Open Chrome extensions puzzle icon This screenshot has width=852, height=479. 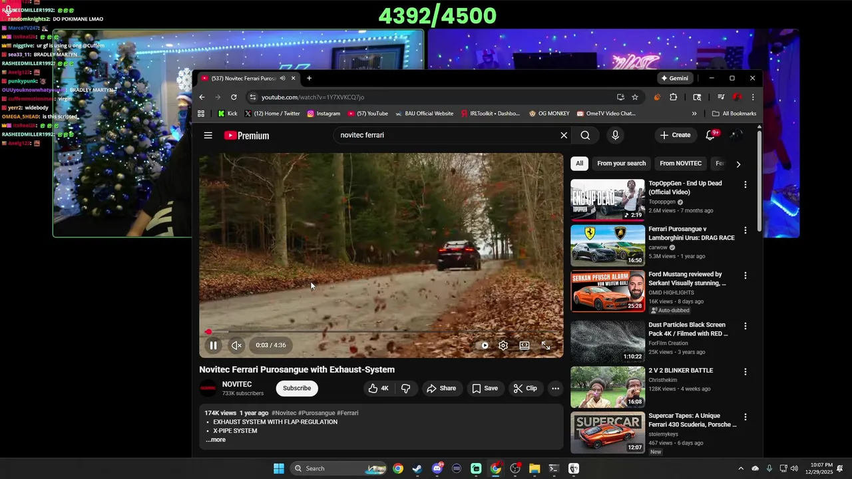674,97
